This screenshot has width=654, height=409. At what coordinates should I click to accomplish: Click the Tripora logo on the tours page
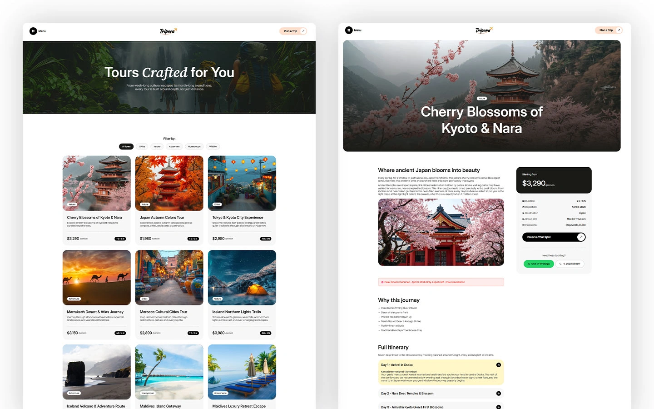point(168,31)
